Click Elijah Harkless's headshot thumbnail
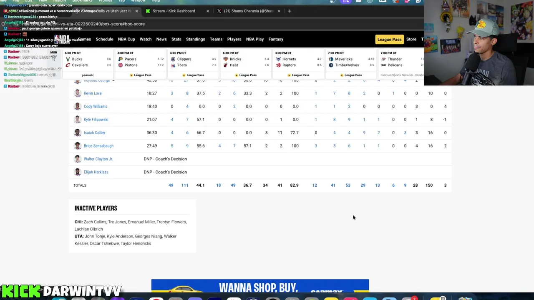Image resolution: width=534 pixels, height=300 pixels. 77,172
